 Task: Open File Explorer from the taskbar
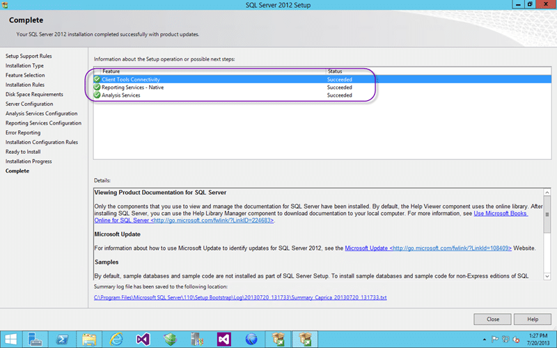(89, 339)
